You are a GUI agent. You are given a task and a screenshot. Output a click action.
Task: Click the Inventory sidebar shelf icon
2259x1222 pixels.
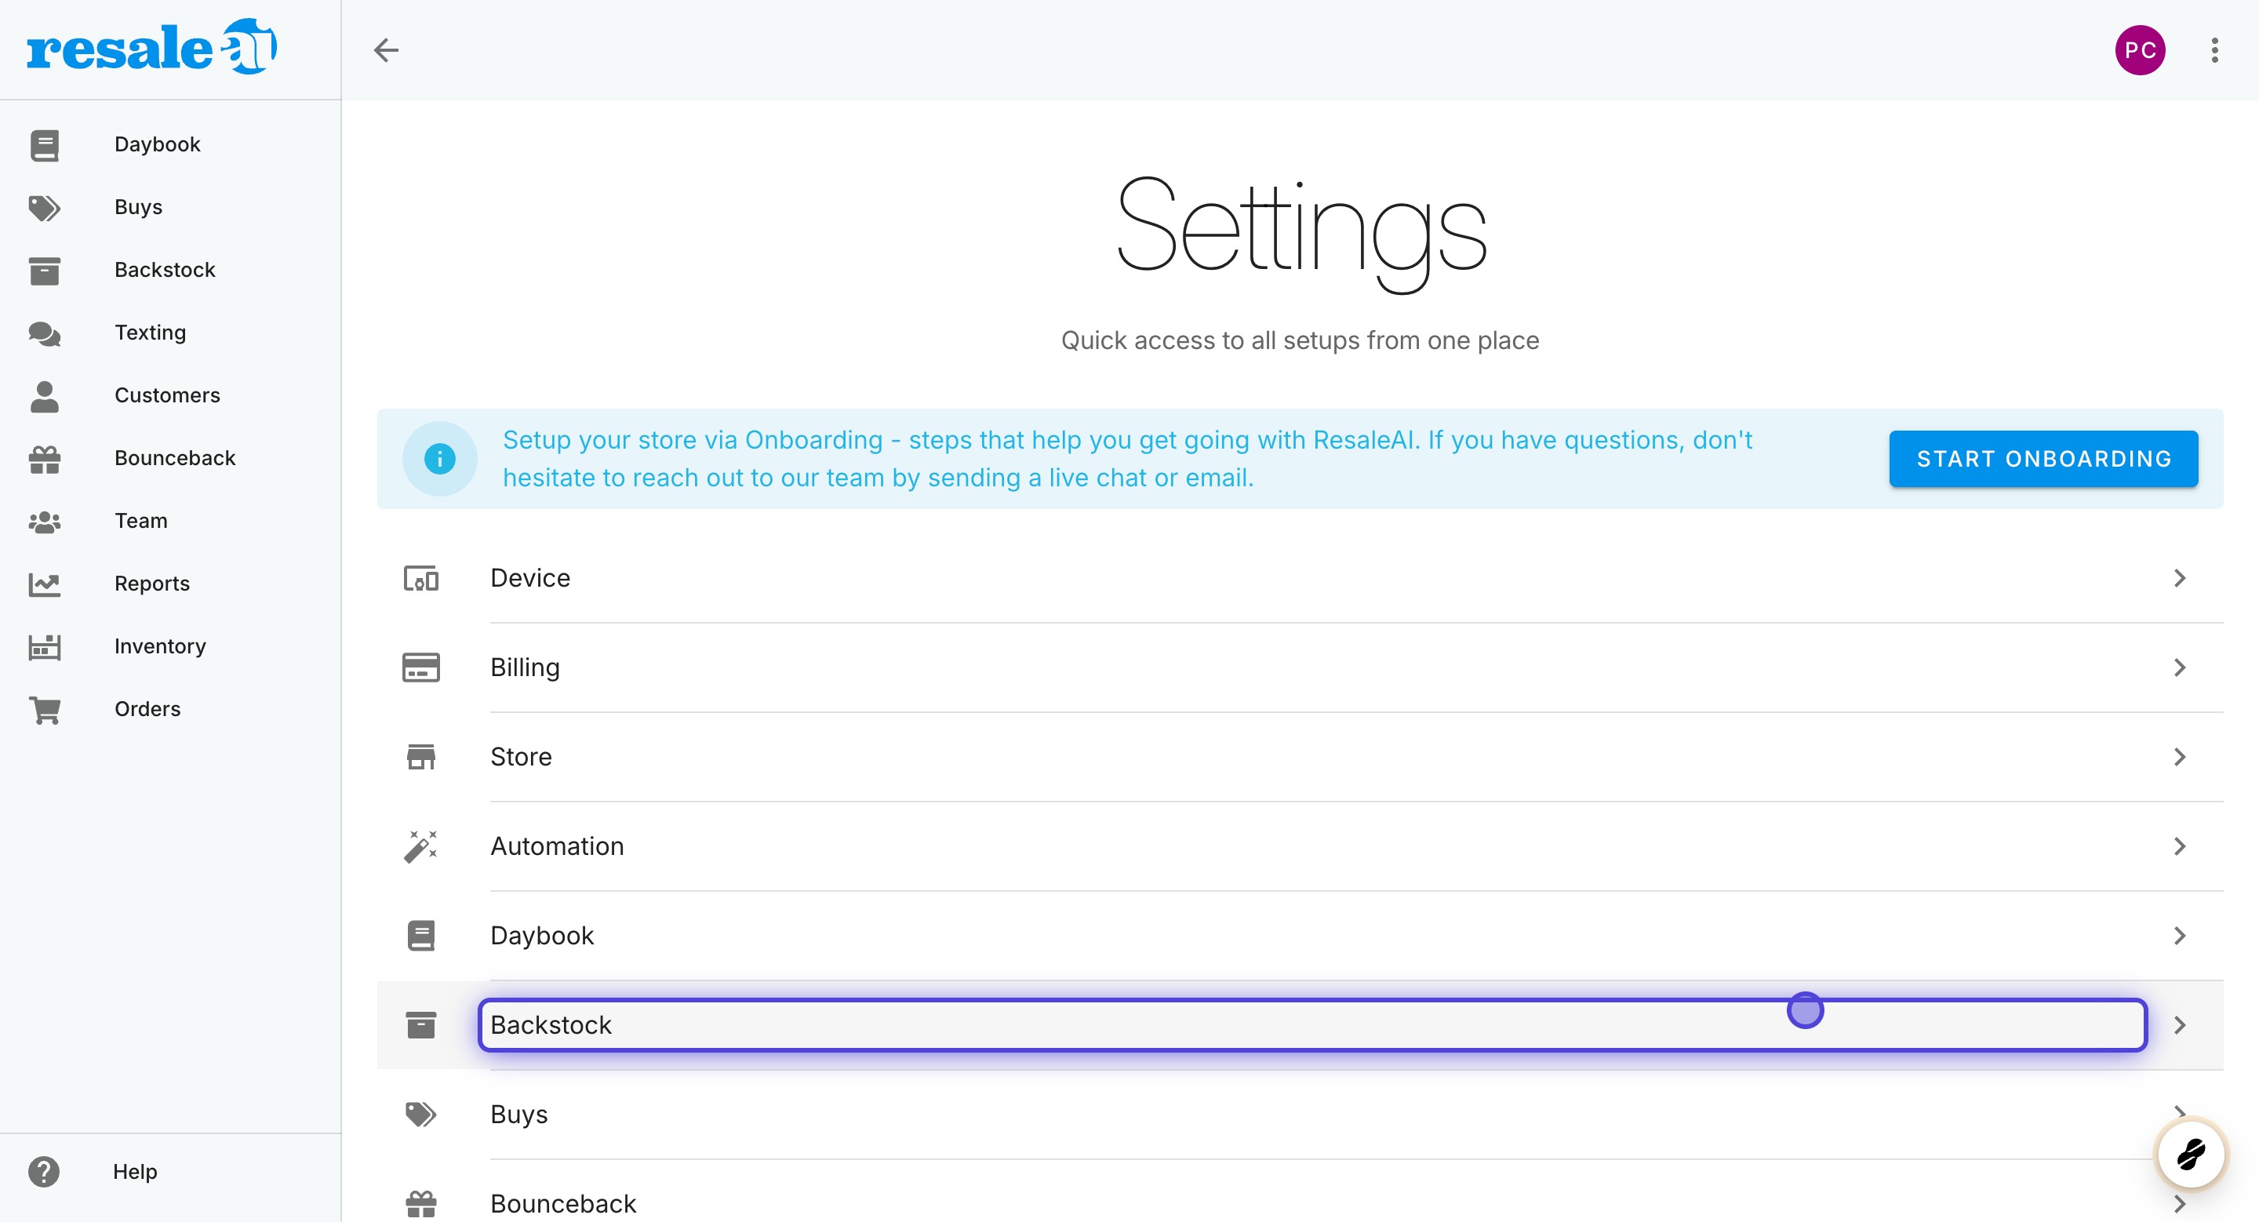tap(44, 647)
